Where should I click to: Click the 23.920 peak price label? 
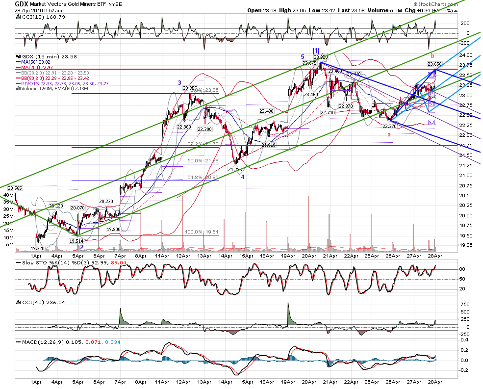pos(320,57)
